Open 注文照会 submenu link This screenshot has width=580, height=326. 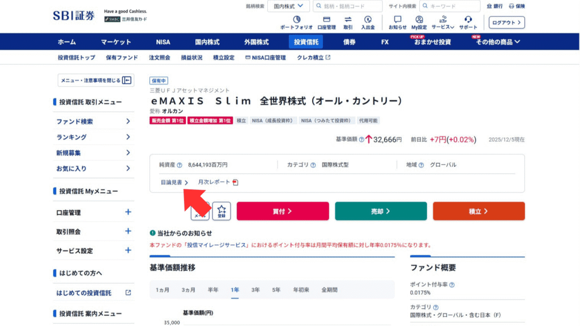click(159, 57)
